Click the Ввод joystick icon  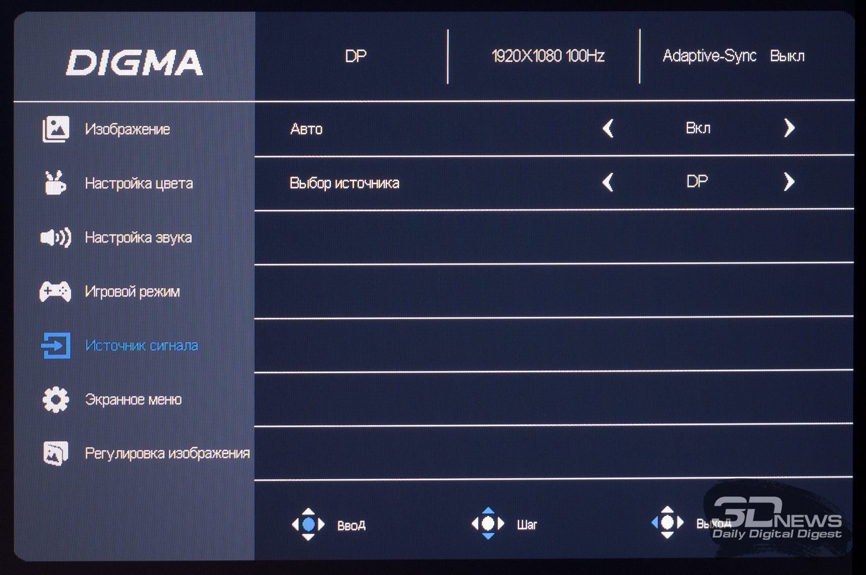(x=308, y=524)
